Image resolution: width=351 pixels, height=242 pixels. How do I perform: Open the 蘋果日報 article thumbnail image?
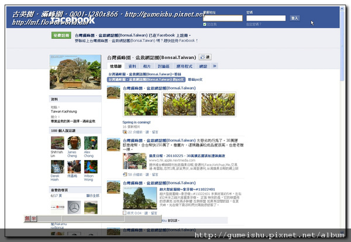tap(135, 161)
